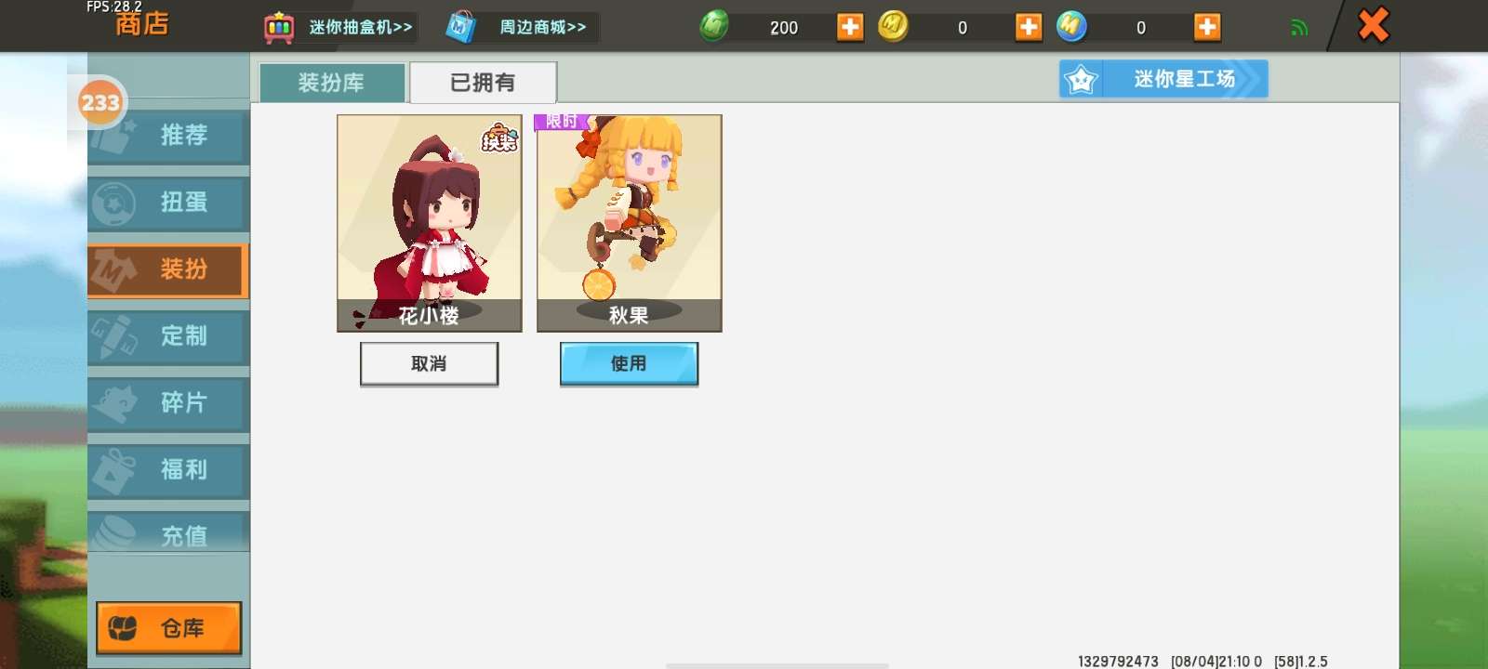This screenshot has height=669, width=1488.
Task: Click 使用 to equip 秋果 costume
Action: click(x=629, y=363)
